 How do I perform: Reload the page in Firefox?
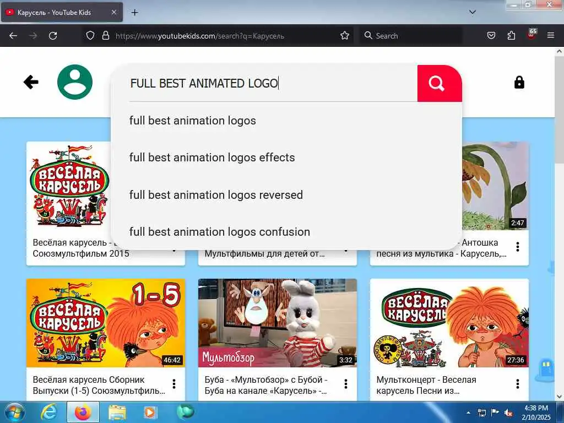(53, 36)
